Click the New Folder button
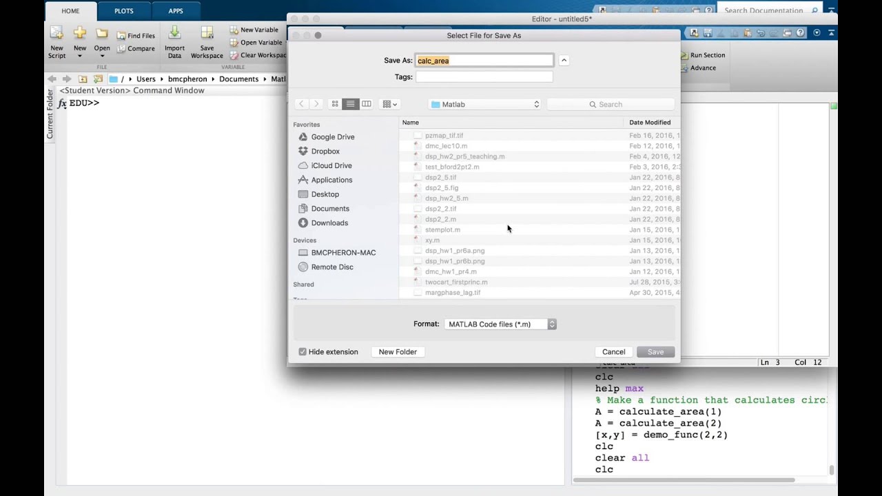 pyautogui.click(x=398, y=352)
